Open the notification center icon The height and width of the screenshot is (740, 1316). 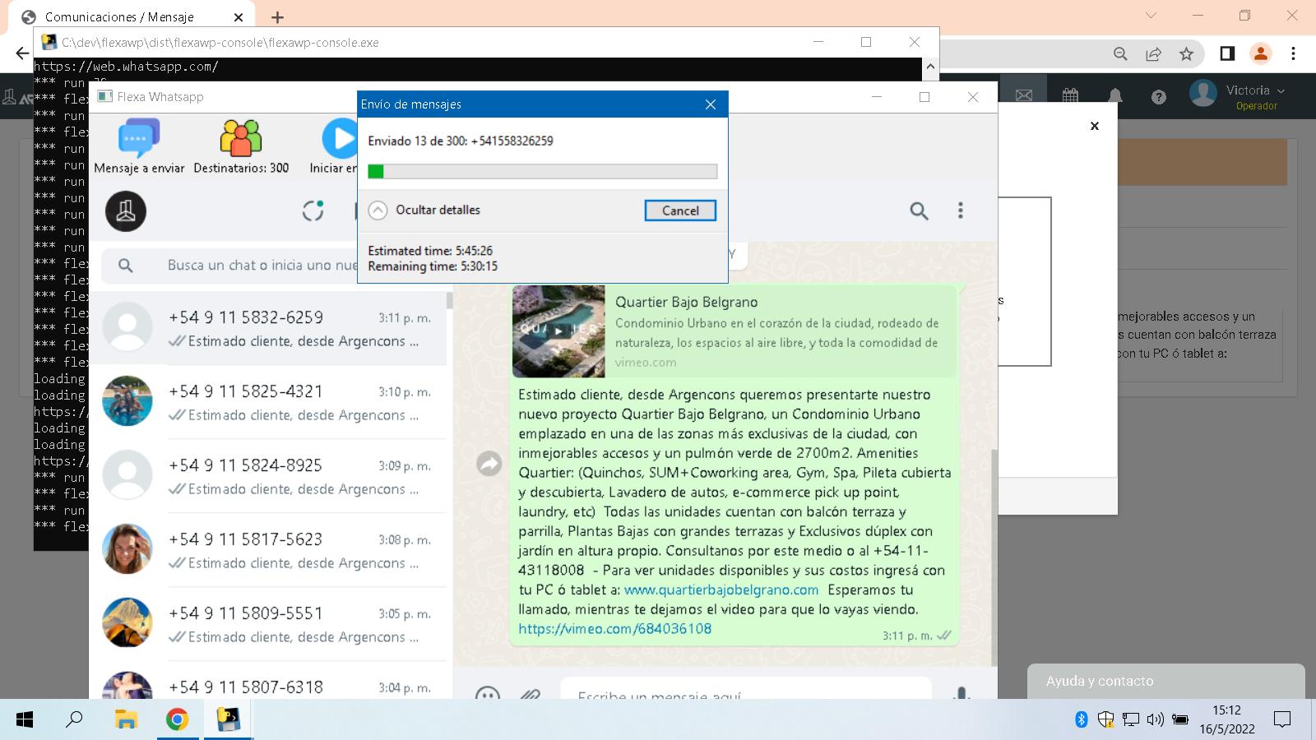1281,720
